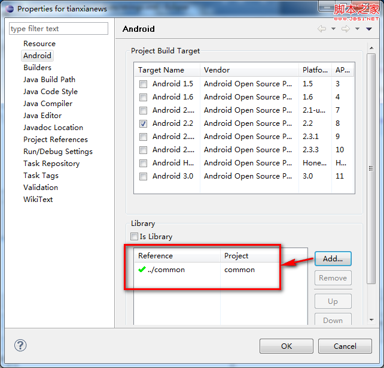Click the Up button
The width and height of the screenshot is (384, 368).
(x=333, y=301)
